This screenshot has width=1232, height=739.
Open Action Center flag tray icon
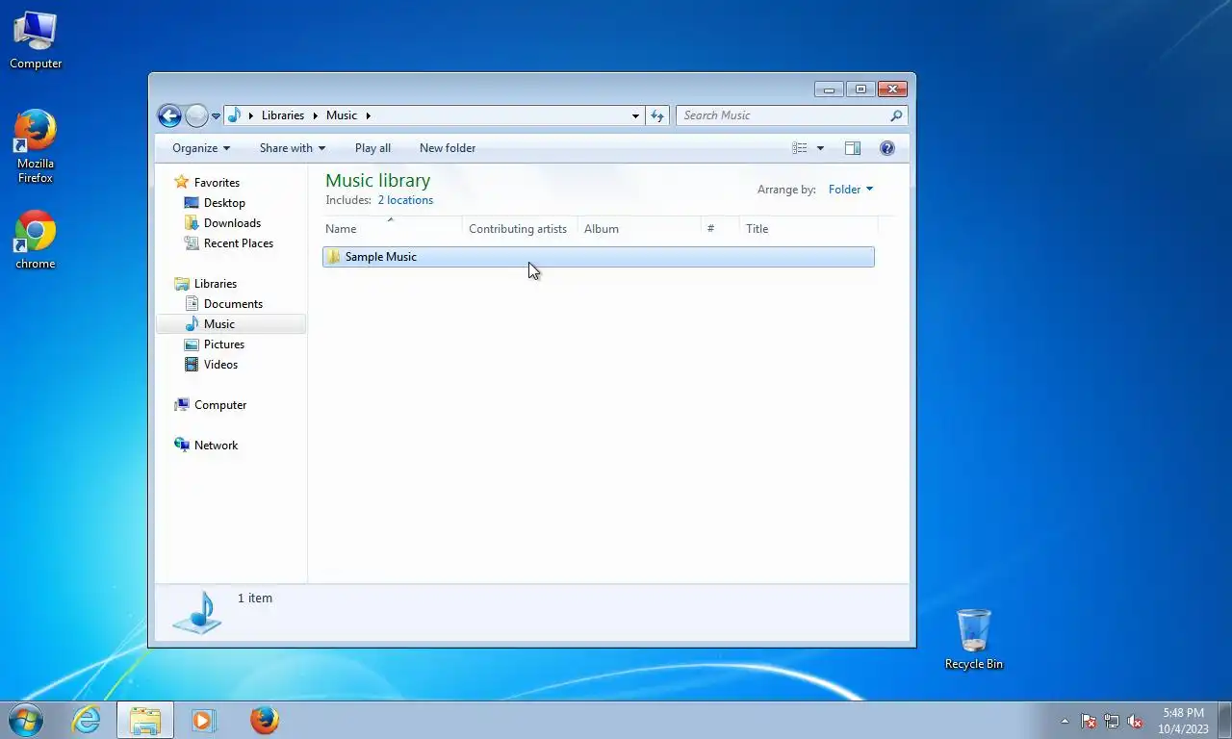[1089, 721]
